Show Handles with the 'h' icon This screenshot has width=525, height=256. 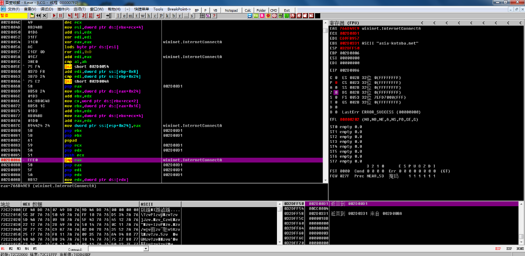click(149, 16)
